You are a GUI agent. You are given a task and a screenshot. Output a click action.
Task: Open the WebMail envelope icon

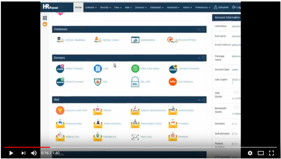pos(173,137)
